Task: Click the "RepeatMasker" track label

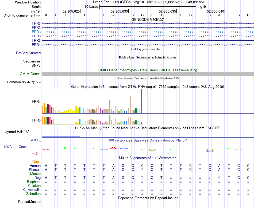Action: 29,202
